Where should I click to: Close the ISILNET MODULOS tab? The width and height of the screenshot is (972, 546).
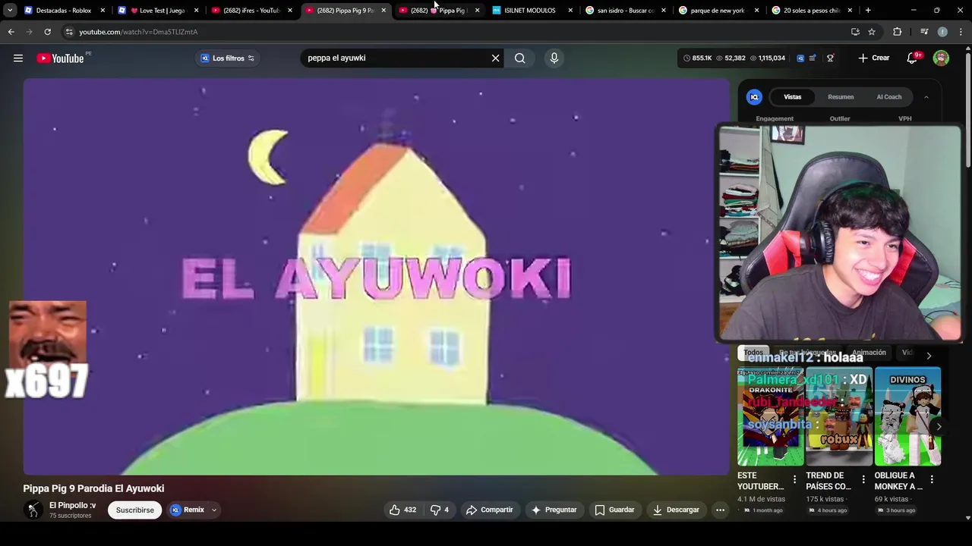570,11
